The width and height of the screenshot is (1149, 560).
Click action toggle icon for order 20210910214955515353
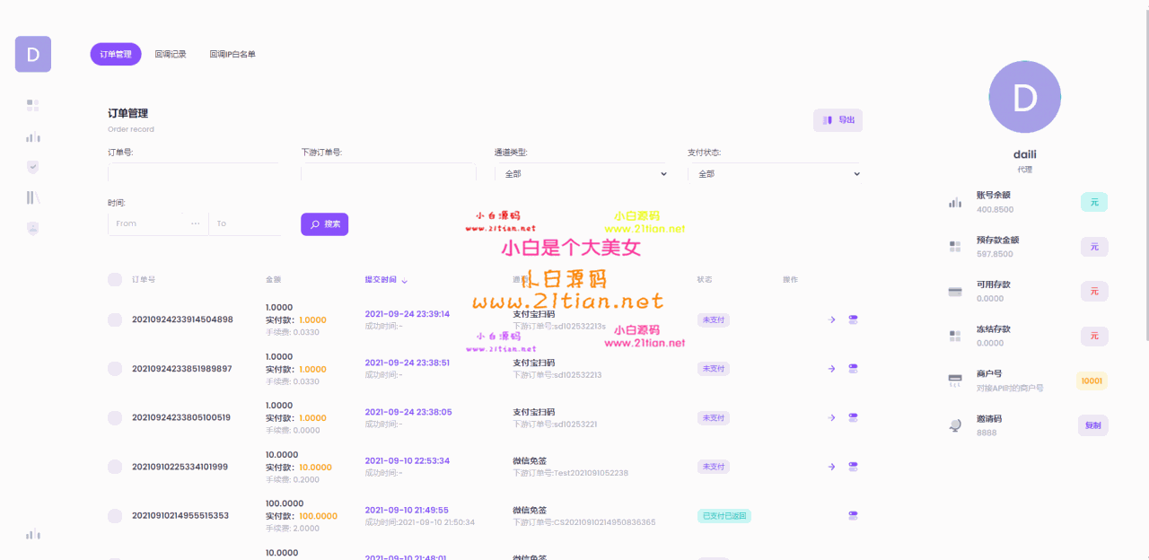tap(853, 515)
